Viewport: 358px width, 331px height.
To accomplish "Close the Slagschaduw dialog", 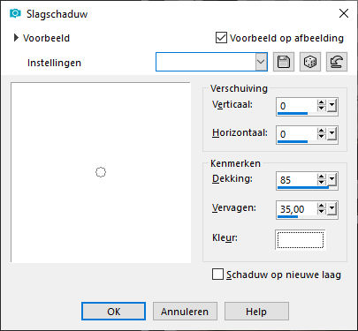I will (344, 13).
